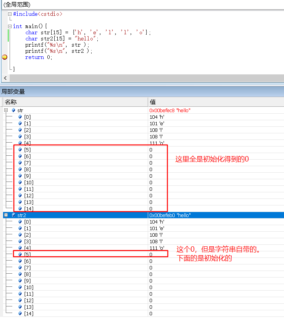Collapse the str variable tree node
Screen dimensions: 284x318
6,110
